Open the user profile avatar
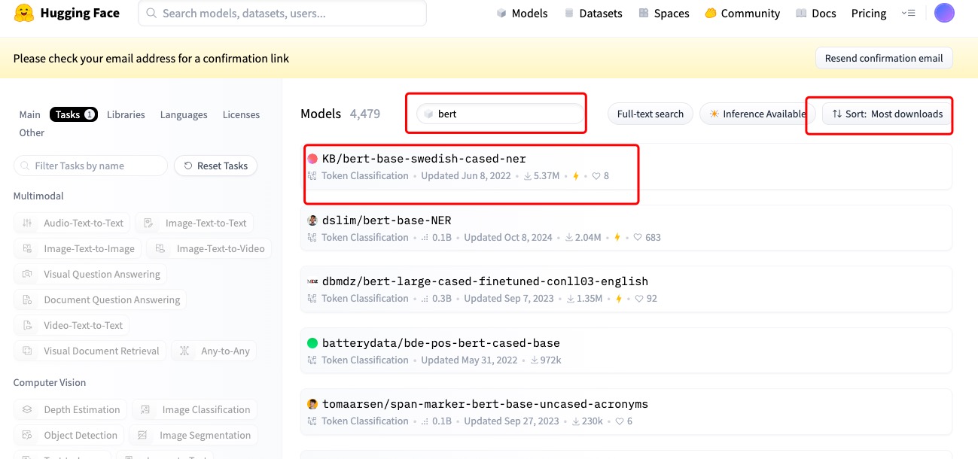Viewport: 978px width, 459px height. 944,13
